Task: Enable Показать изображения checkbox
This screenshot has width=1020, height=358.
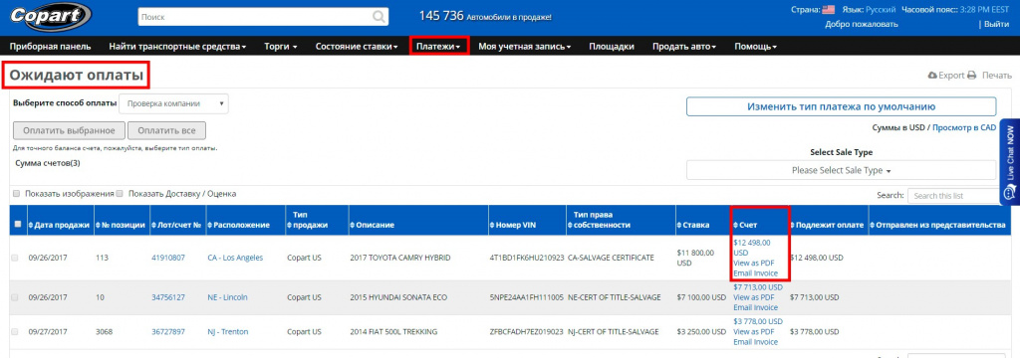Action: [17, 194]
